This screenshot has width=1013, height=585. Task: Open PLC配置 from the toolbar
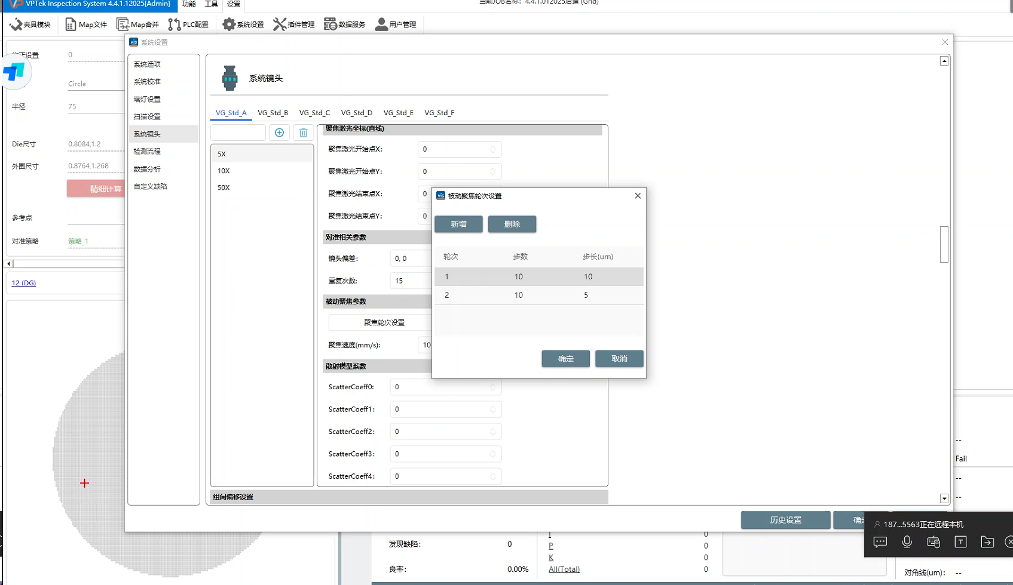(188, 24)
